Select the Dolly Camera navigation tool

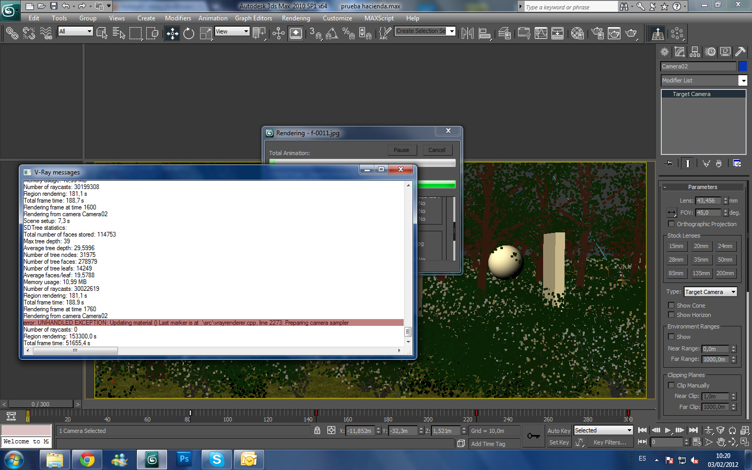click(x=709, y=430)
